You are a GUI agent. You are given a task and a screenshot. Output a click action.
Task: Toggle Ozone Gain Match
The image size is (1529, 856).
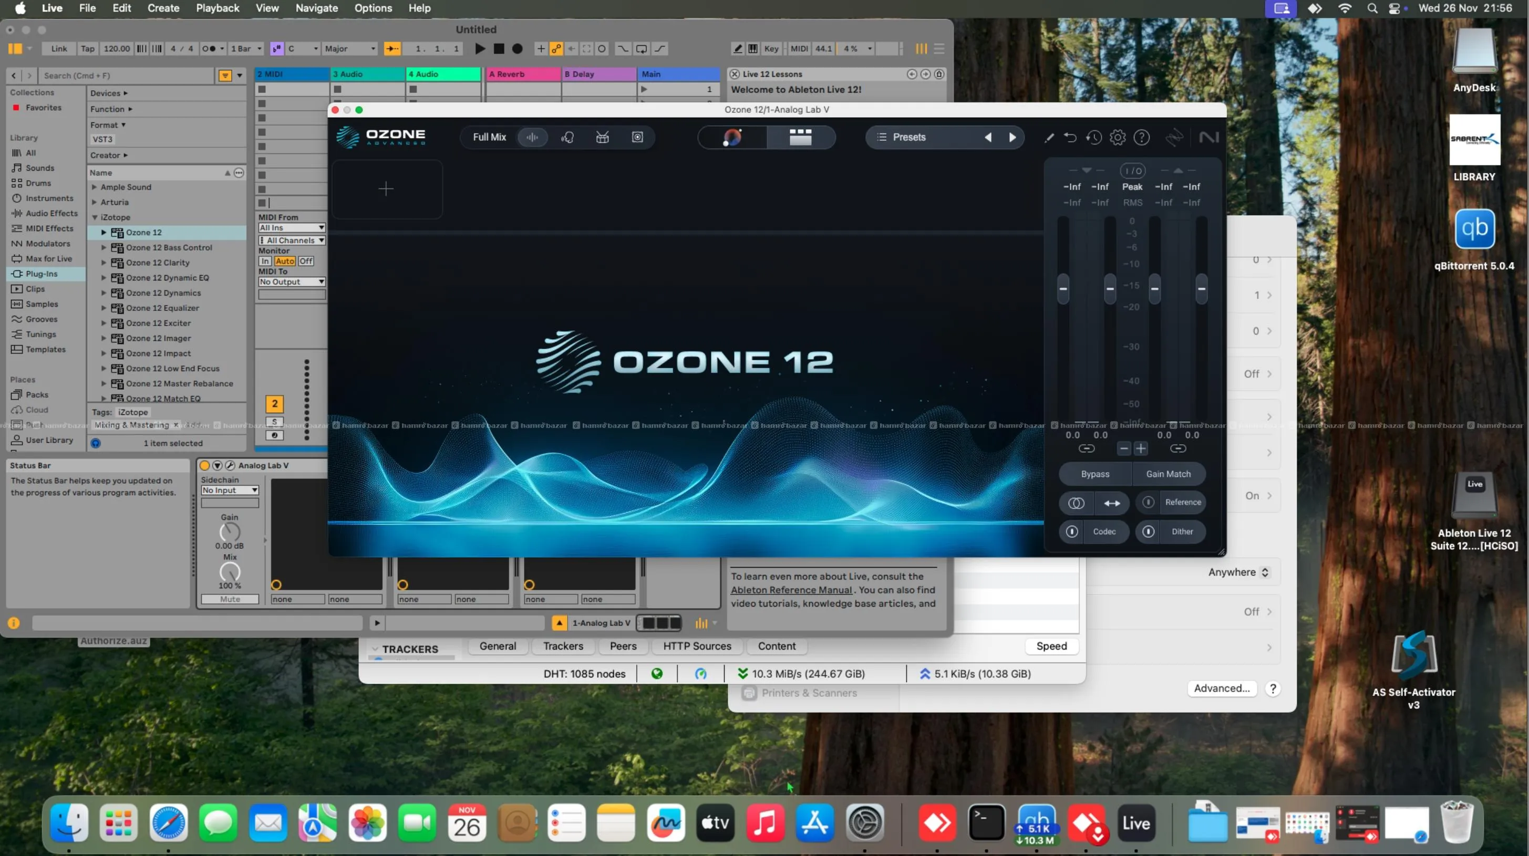tap(1168, 474)
